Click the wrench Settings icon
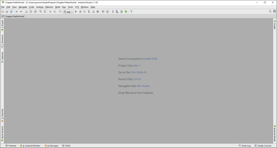Viewport: 277px width, 148px height. coord(103,12)
